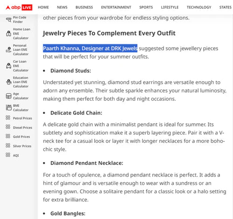Click the BMI Calculator icon
The image size is (233, 219).
pos(8,107)
